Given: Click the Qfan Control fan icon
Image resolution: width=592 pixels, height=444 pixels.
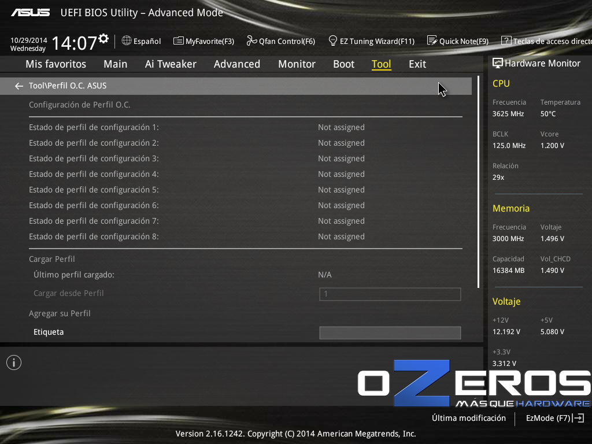Looking at the screenshot, I should pos(251,41).
